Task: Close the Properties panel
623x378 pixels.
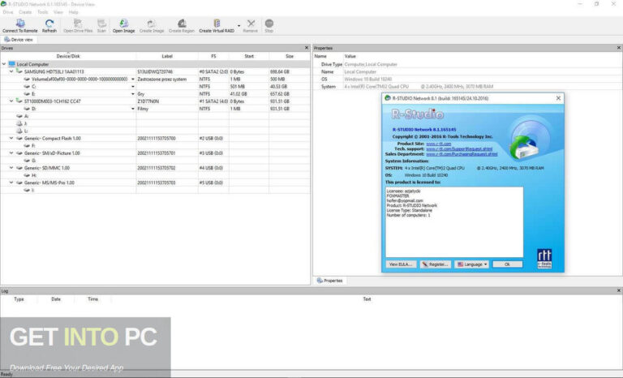Action: tap(619, 48)
